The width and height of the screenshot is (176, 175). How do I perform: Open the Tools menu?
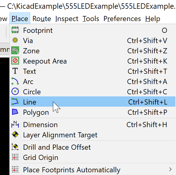click(x=91, y=18)
